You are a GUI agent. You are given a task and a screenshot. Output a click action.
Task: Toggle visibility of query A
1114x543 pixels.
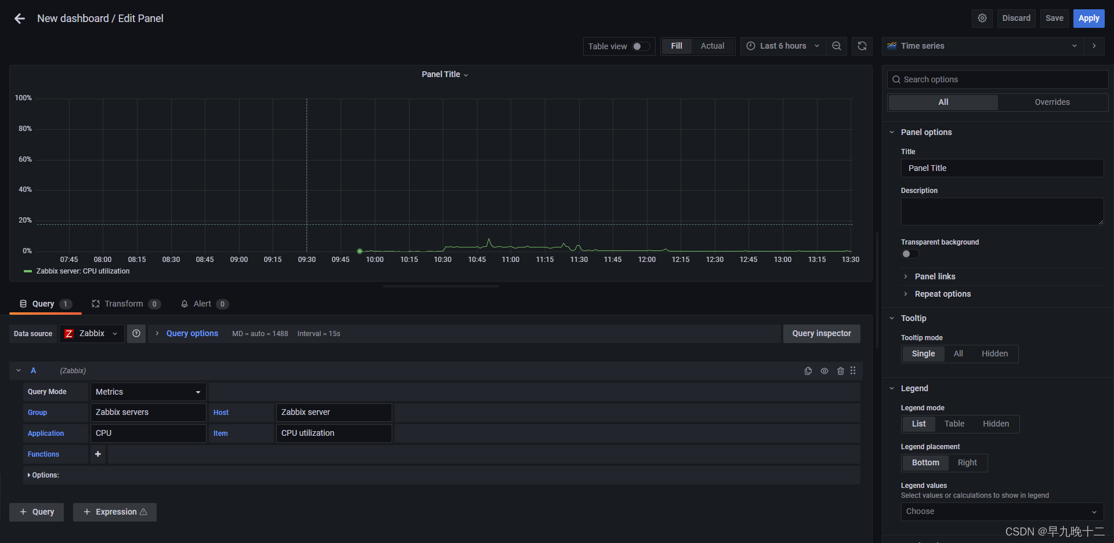(824, 371)
